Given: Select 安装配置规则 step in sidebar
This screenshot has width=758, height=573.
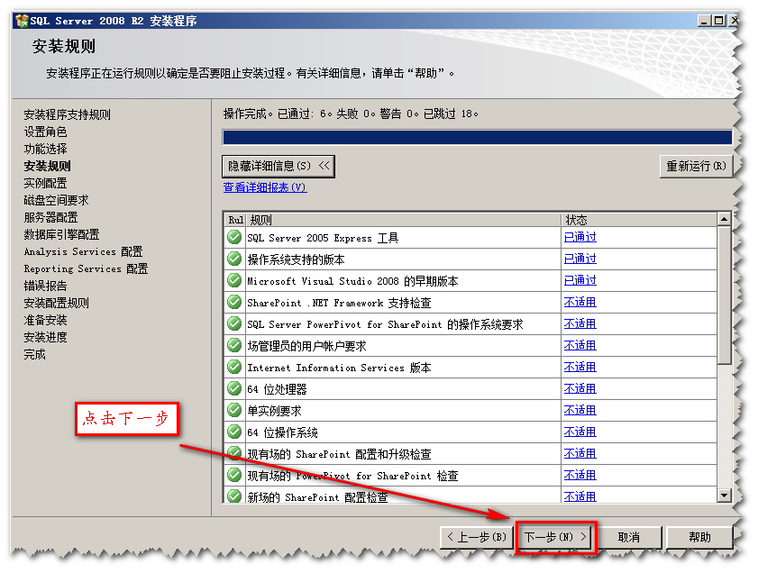Looking at the screenshot, I should coord(56,303).
